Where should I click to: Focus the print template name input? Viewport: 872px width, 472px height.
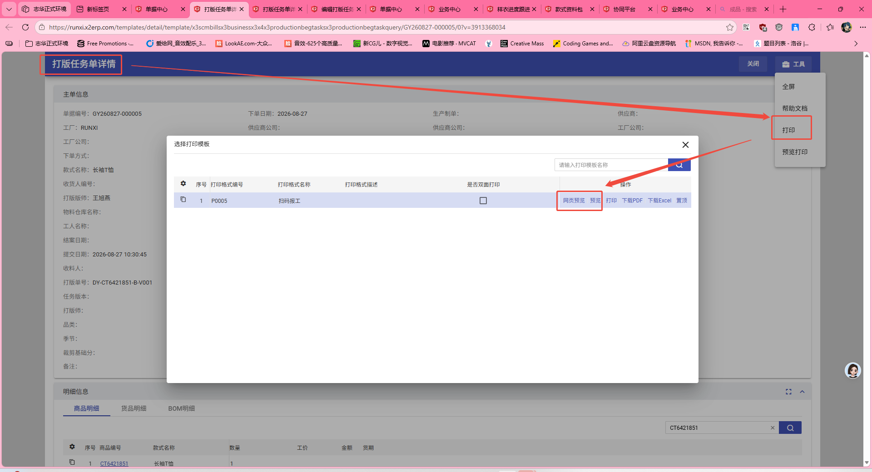point(611,165)
